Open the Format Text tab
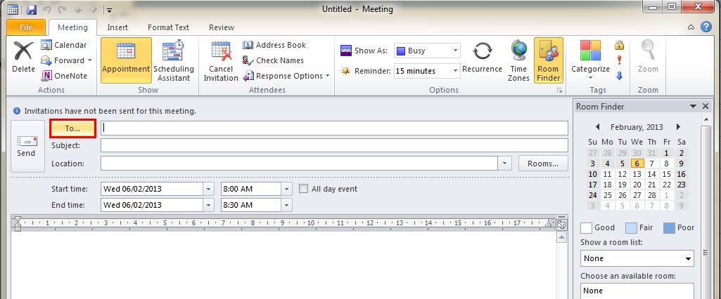Image resolution: width=721 pixels, height=299 pixels. pyautogui.click(x=168, y=27)
